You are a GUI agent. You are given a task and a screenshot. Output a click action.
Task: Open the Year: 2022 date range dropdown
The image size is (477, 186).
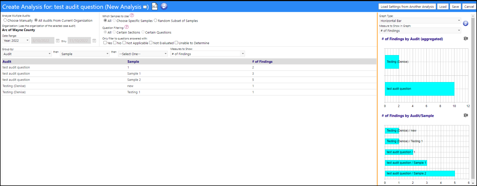(16, 41)
